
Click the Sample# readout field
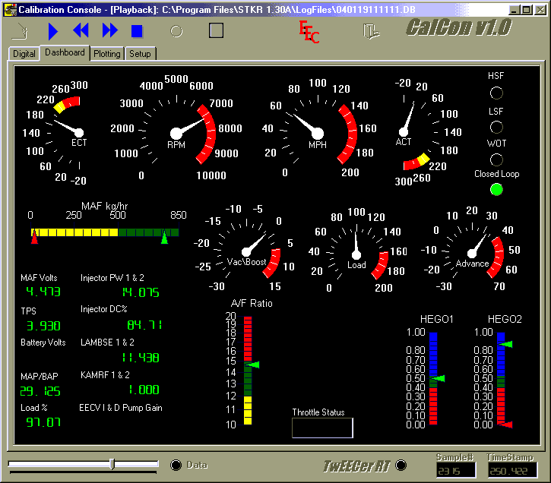456,470
